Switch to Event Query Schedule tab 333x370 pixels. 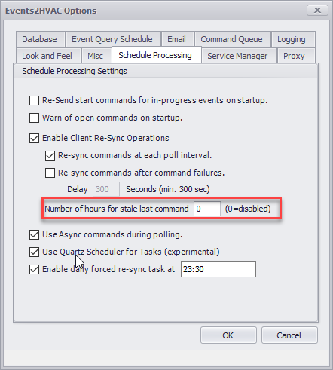coord(113,39)
